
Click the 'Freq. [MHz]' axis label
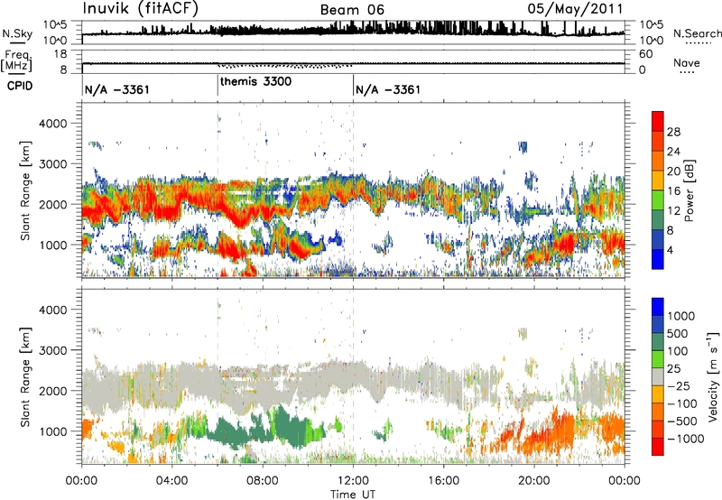tap(16, 61)
